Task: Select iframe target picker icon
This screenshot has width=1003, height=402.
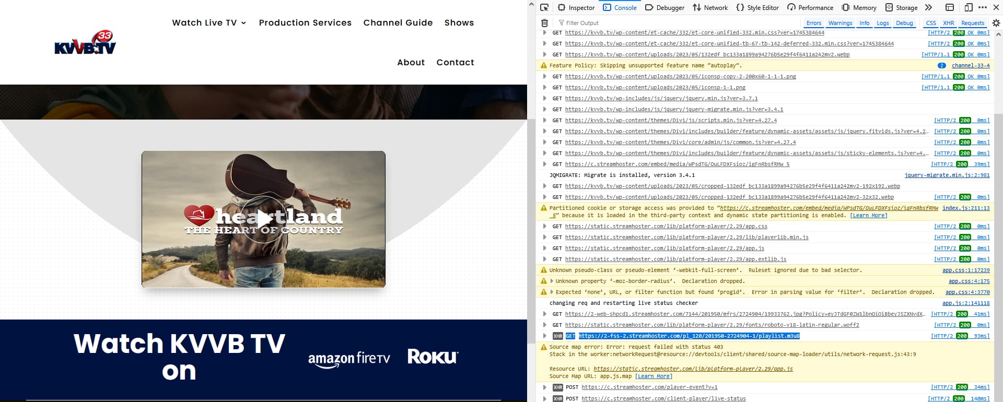Action: [x=950, y=7]
